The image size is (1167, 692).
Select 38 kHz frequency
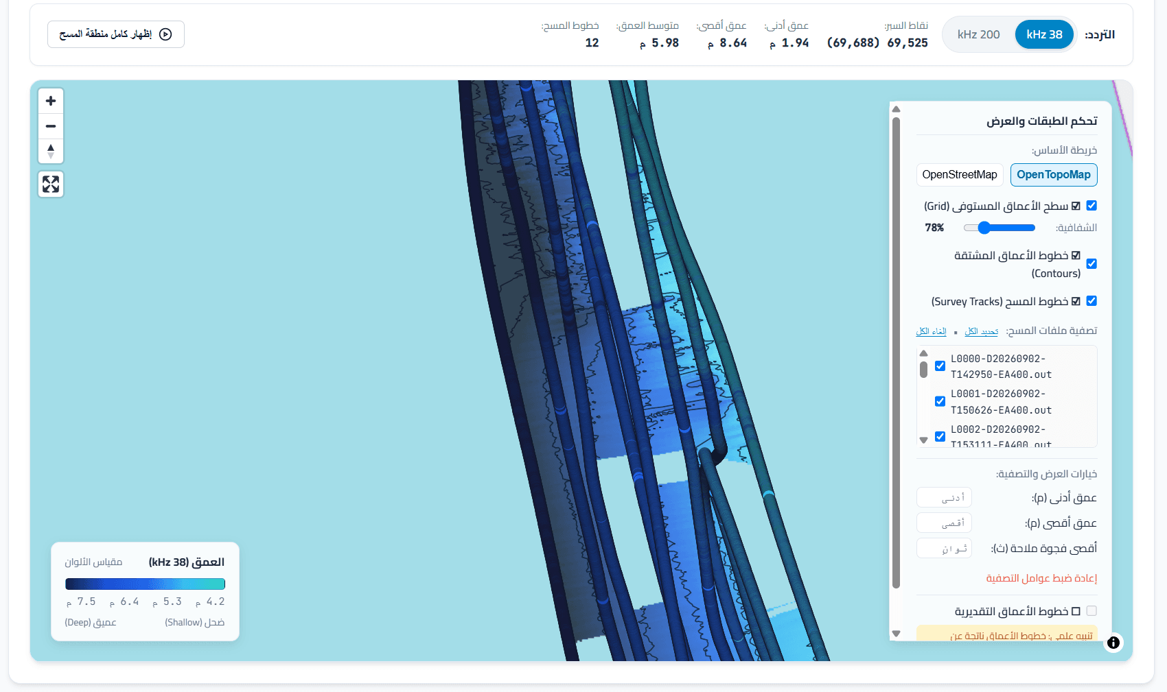[1044, 34]
